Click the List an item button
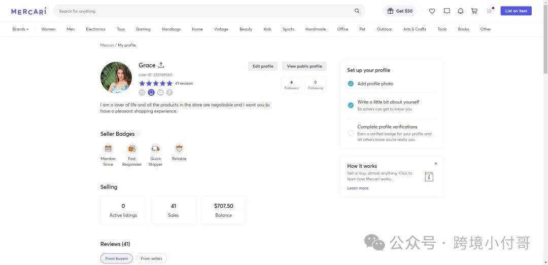548x265 pixels. point(516,11)
